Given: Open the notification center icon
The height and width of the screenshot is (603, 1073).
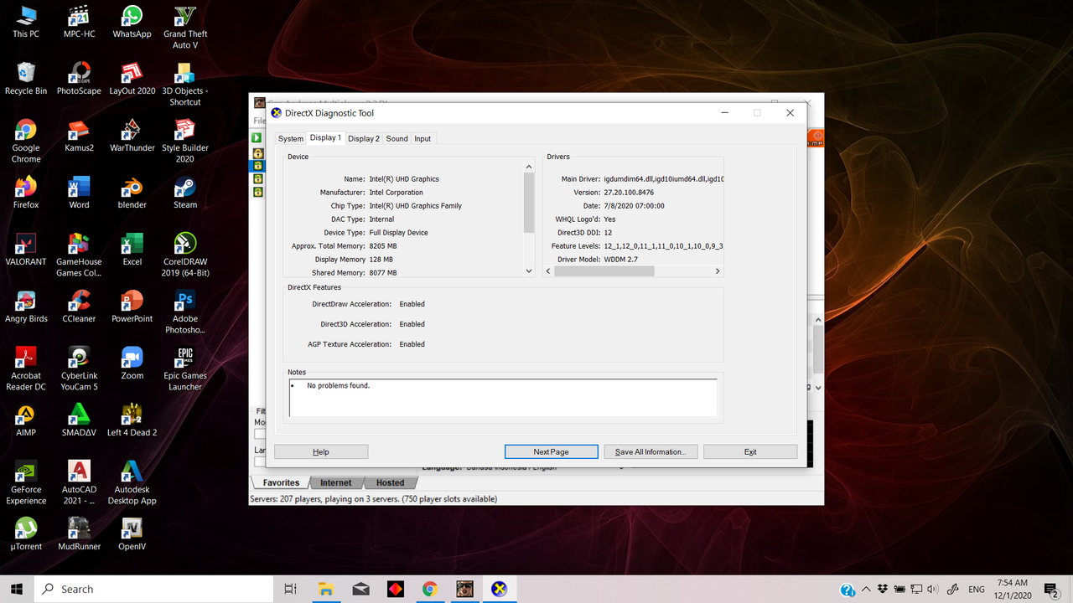Looking at the screenshot, I should point(1052,590).
